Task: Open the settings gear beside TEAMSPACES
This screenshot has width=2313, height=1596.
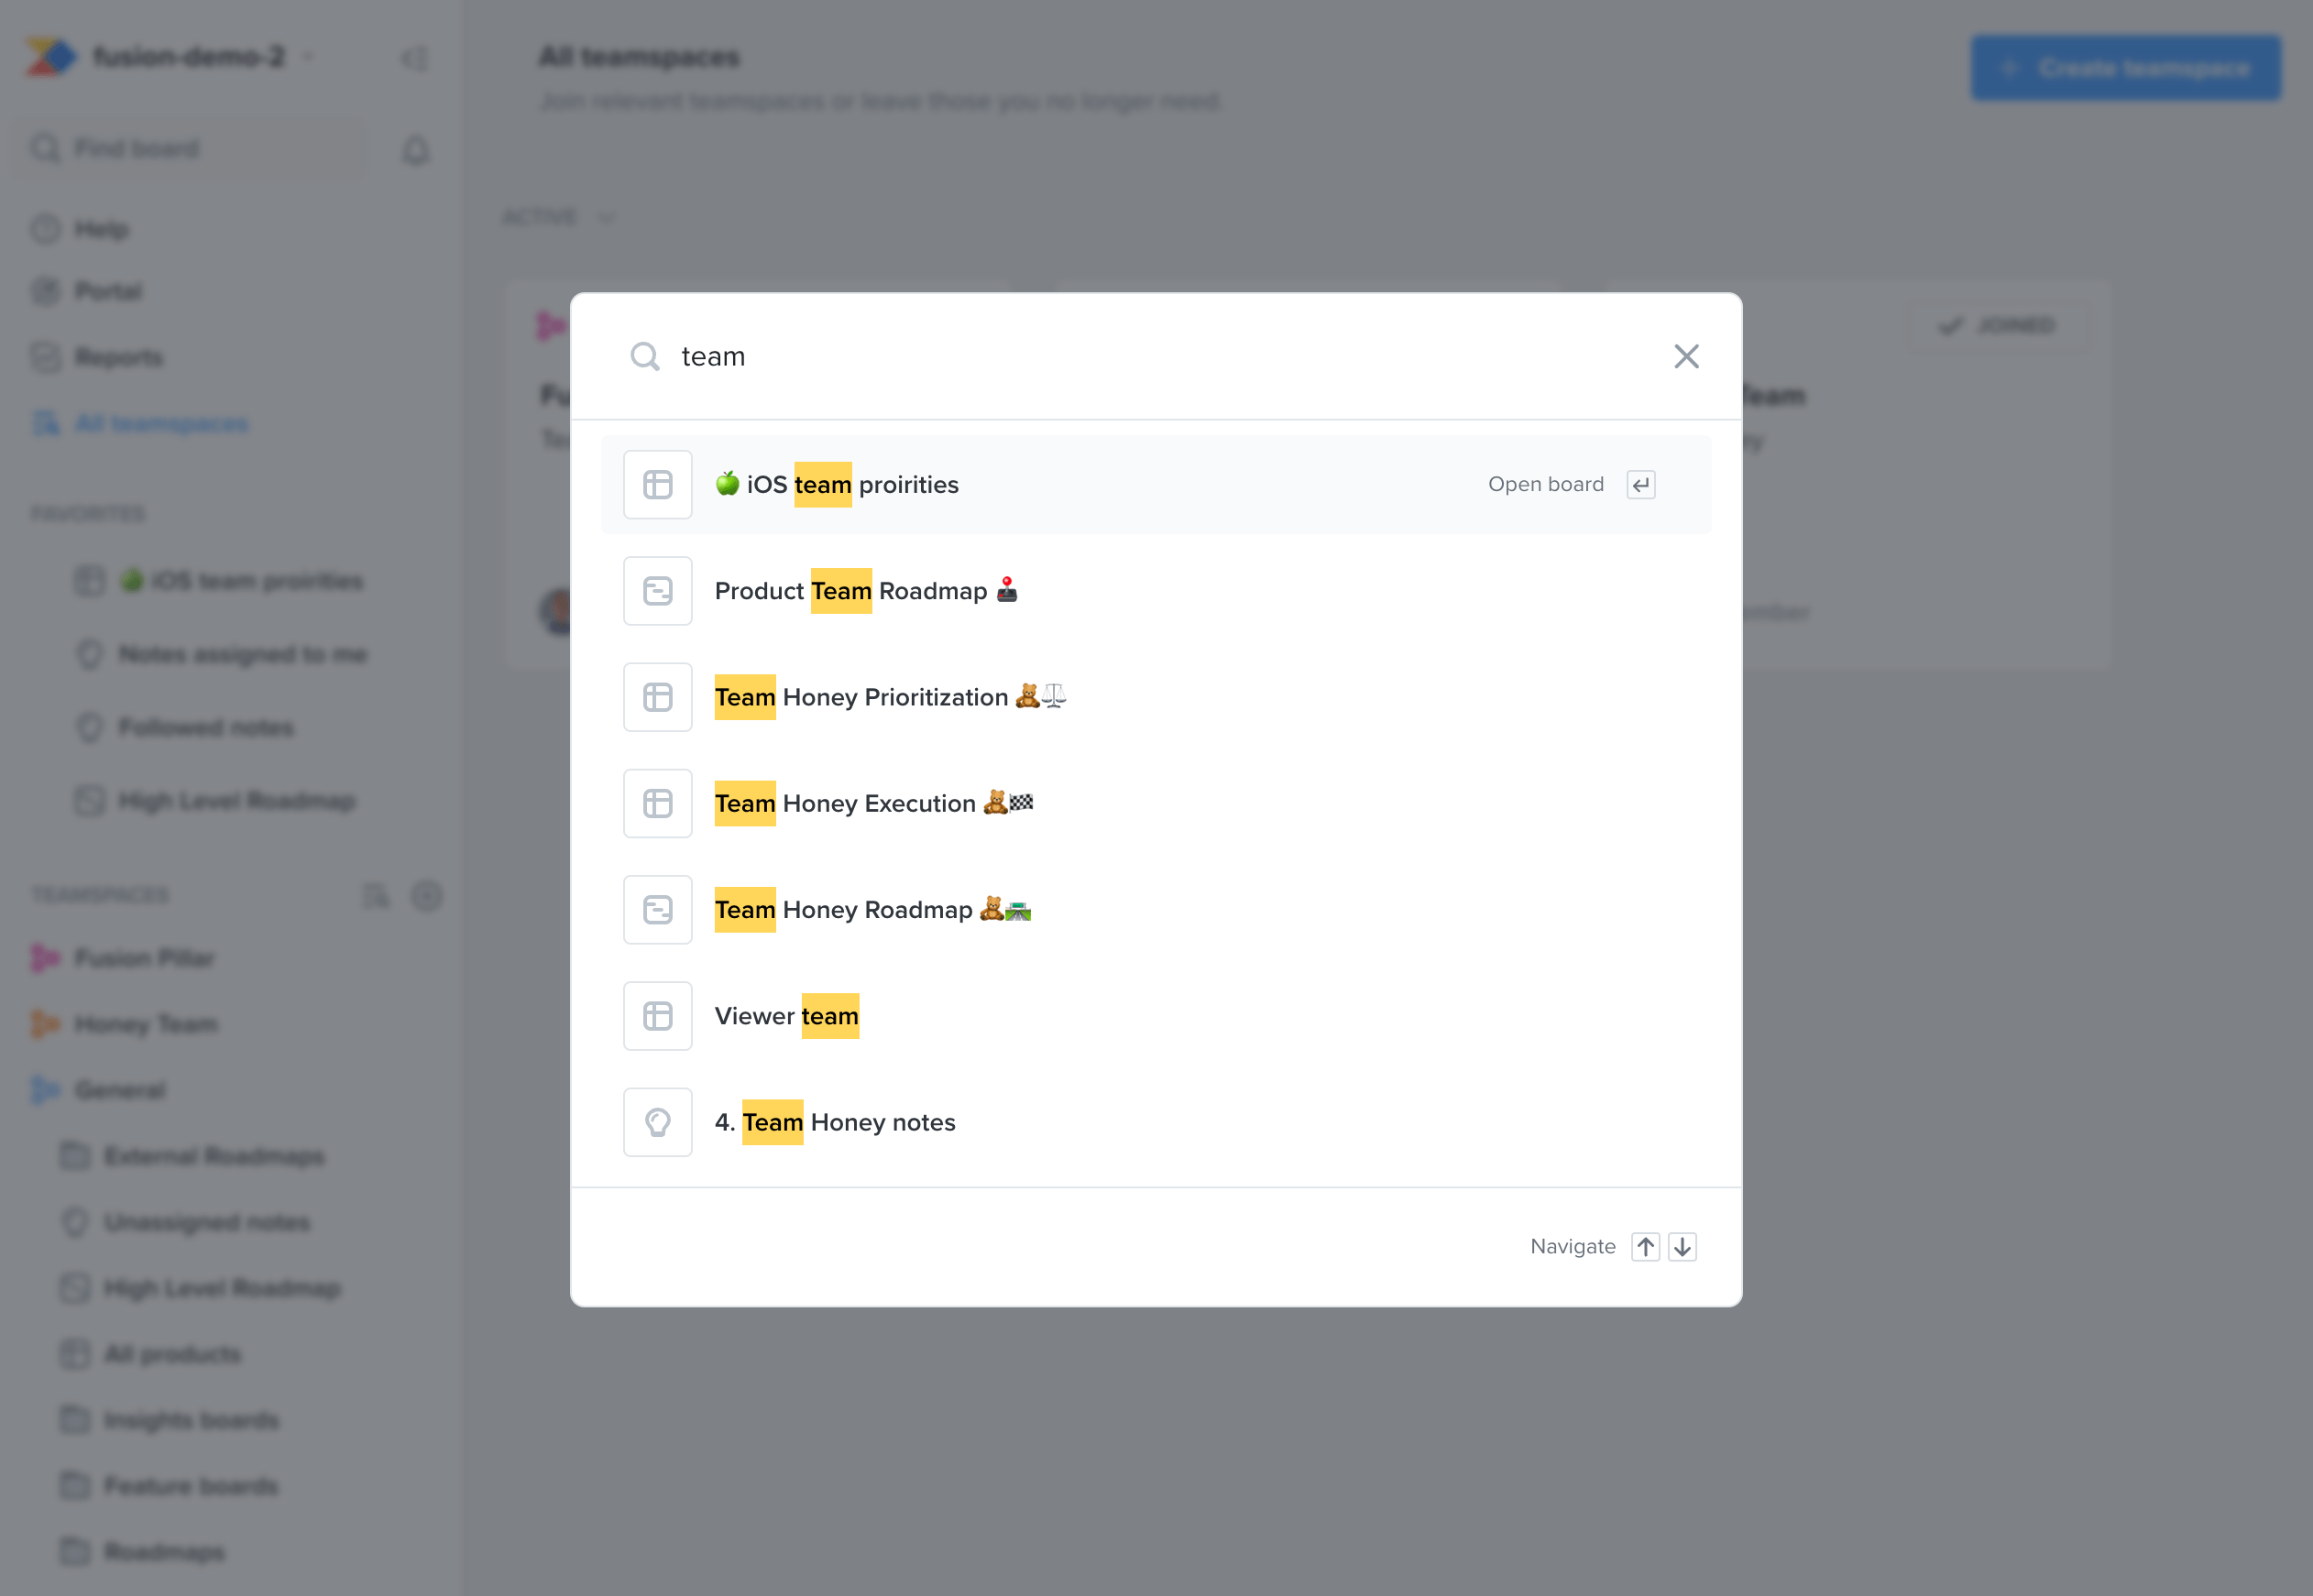Action: (x=427, y=896)
